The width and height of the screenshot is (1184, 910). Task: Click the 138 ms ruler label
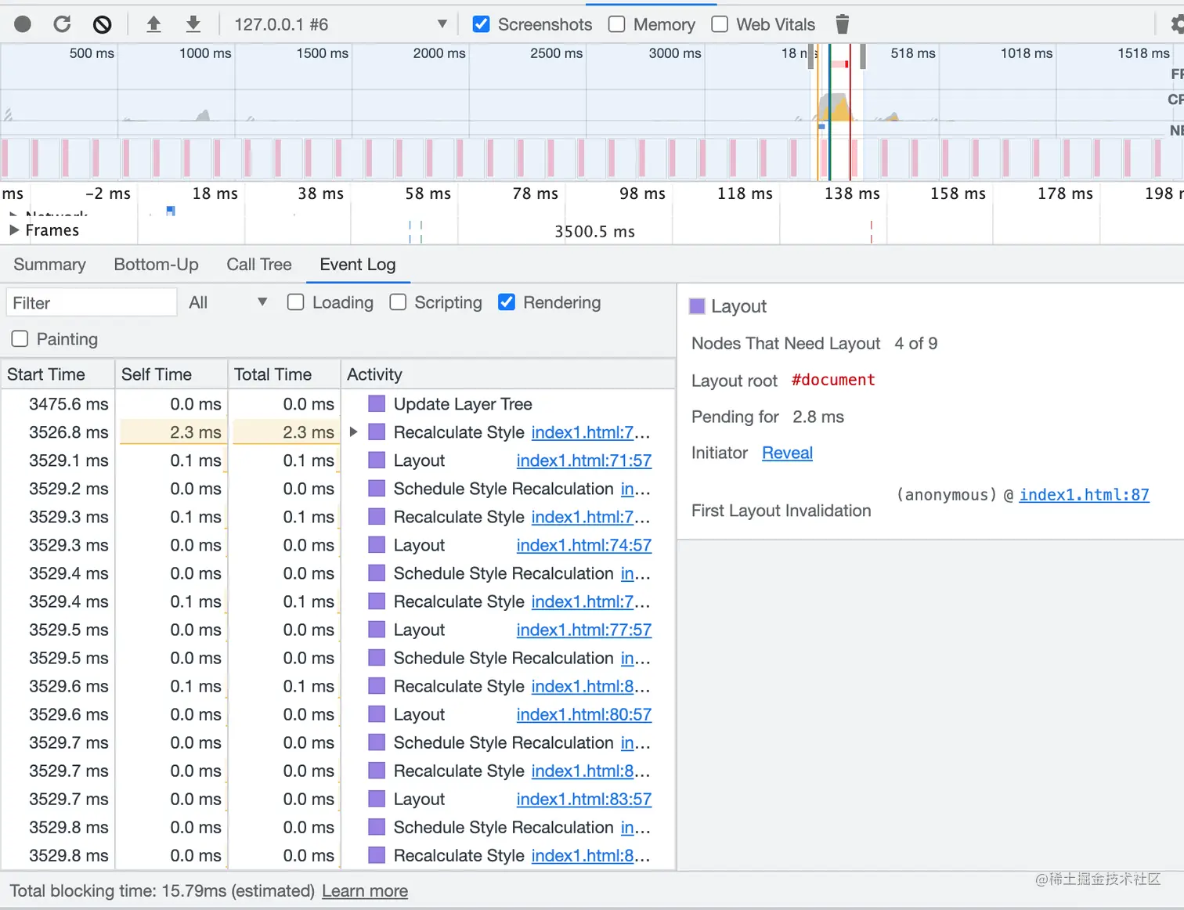852,193
